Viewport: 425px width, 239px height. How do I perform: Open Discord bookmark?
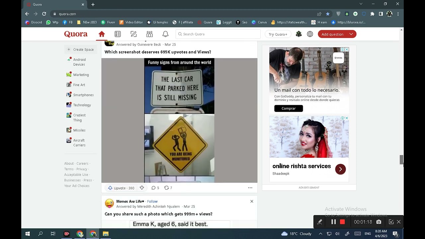[34, 22]
